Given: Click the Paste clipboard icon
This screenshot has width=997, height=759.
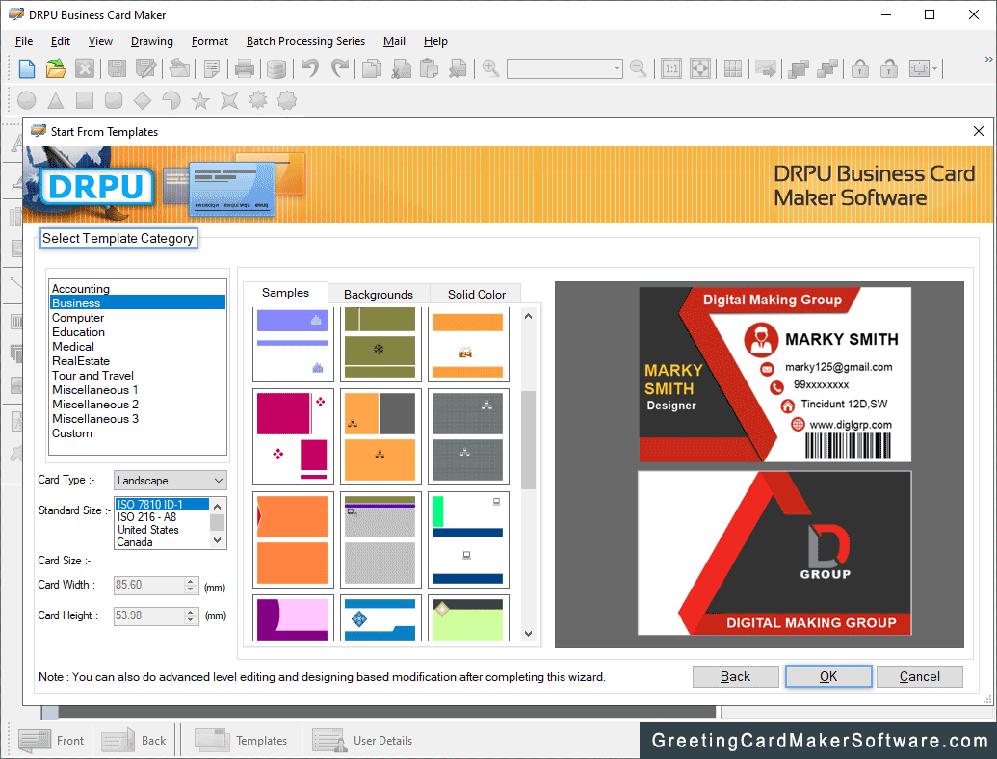Looking at the screenshot, I should (430, 68).
